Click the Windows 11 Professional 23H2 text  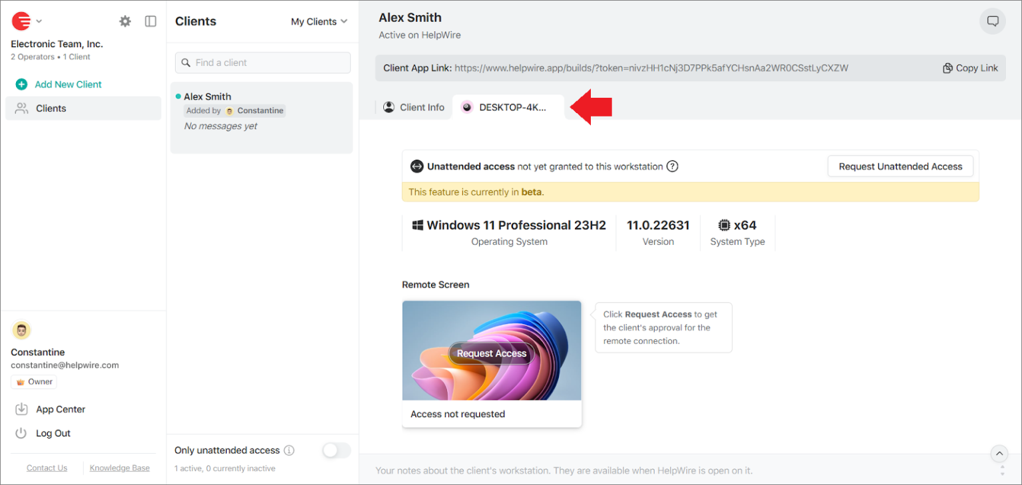(516, 225)
